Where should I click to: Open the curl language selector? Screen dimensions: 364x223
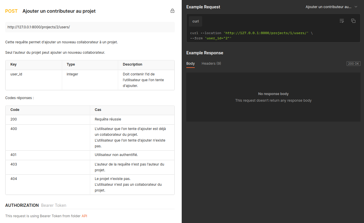tap(196, 21)
